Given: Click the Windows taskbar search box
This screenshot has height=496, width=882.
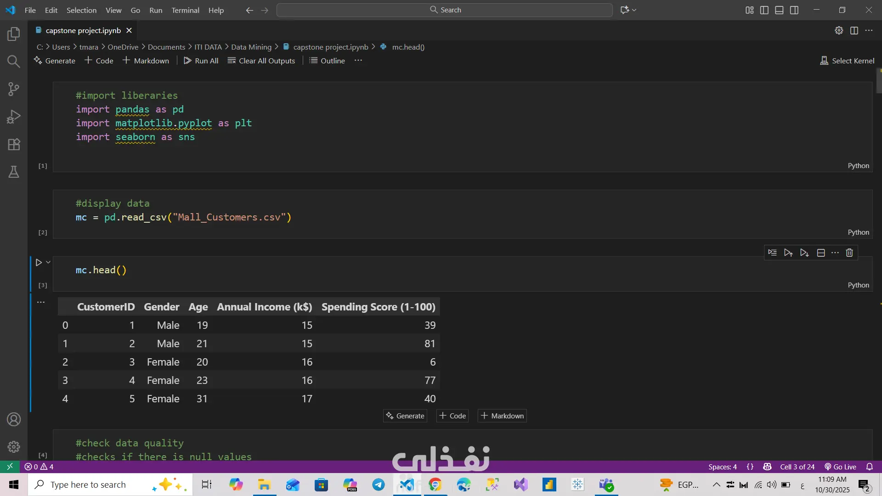Looking at the screenshot, I should click(88, 485).
